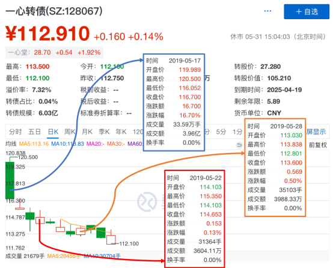Select the 周K chart tab
This screenshot has height=268, width=333.
click(70, 132)
